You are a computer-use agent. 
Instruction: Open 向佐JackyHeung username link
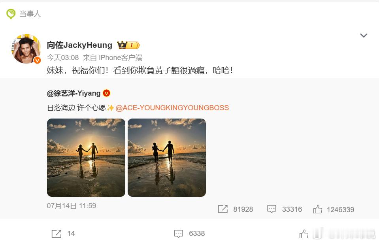(79, 45)
